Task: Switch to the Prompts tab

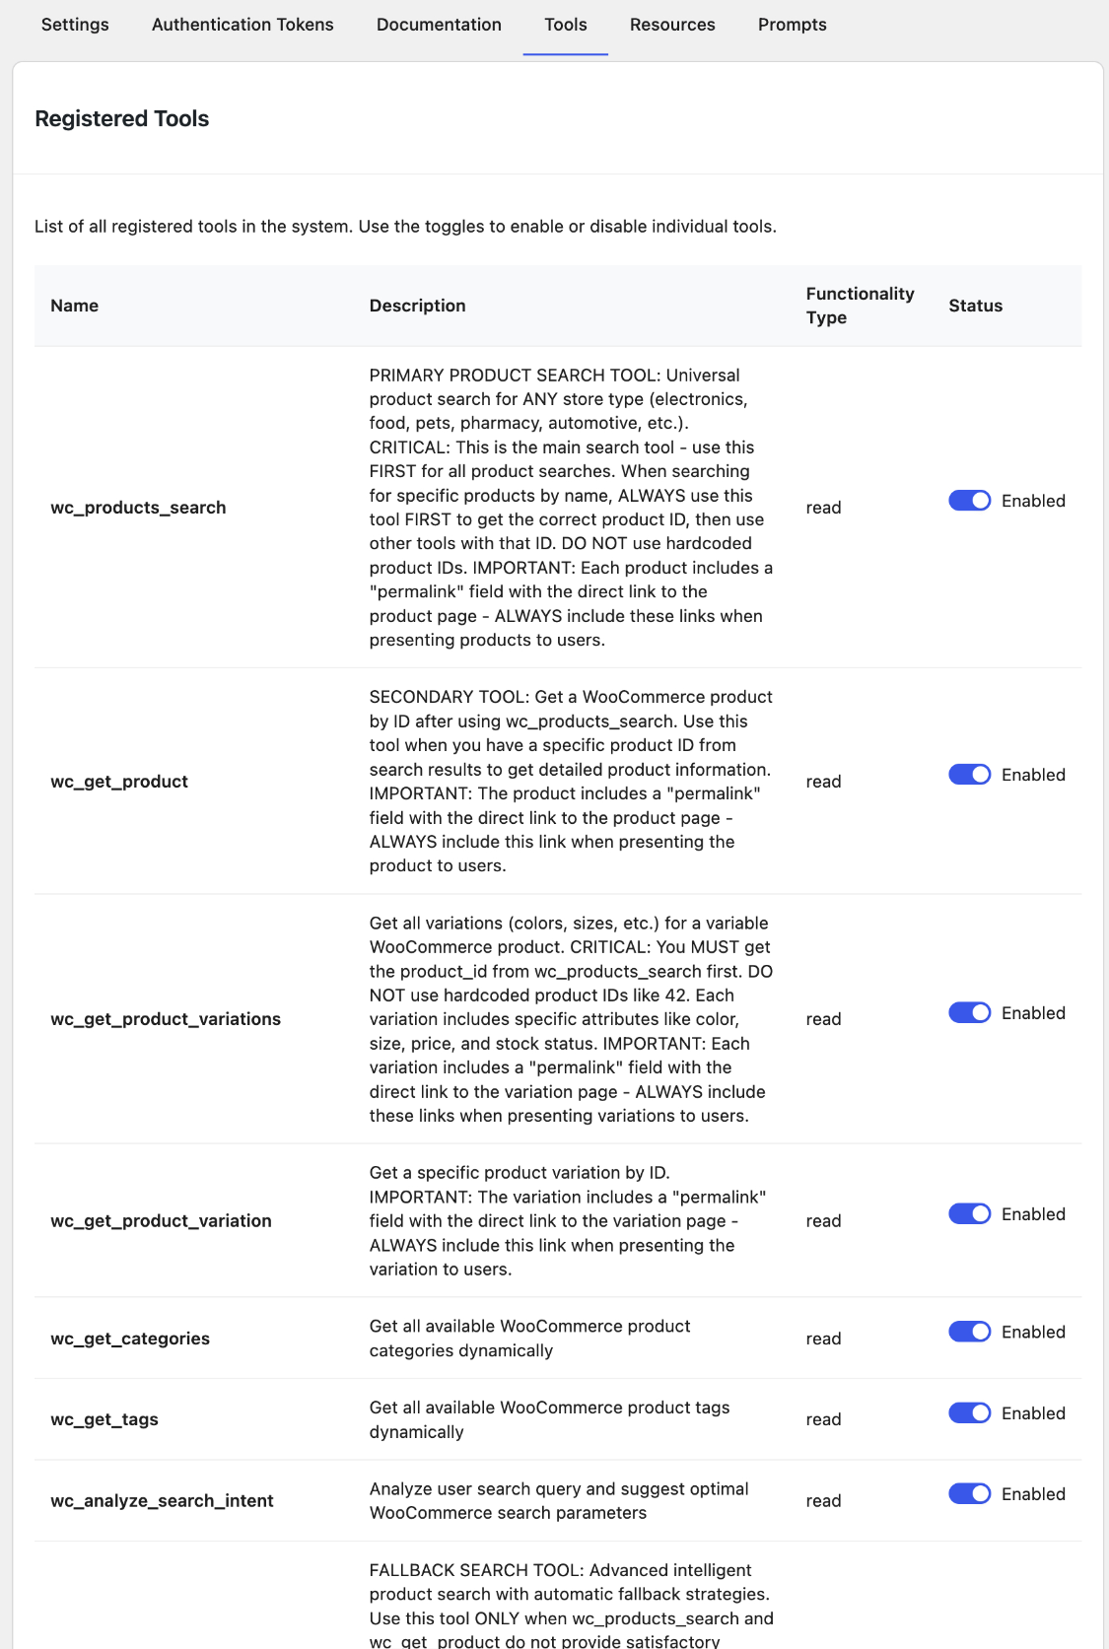Action: pyautogui.click(x=792, y=24)
